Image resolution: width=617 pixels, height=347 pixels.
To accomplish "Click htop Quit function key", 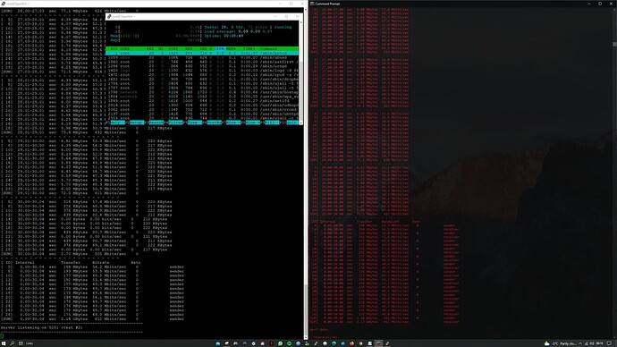I will (293, 123).
